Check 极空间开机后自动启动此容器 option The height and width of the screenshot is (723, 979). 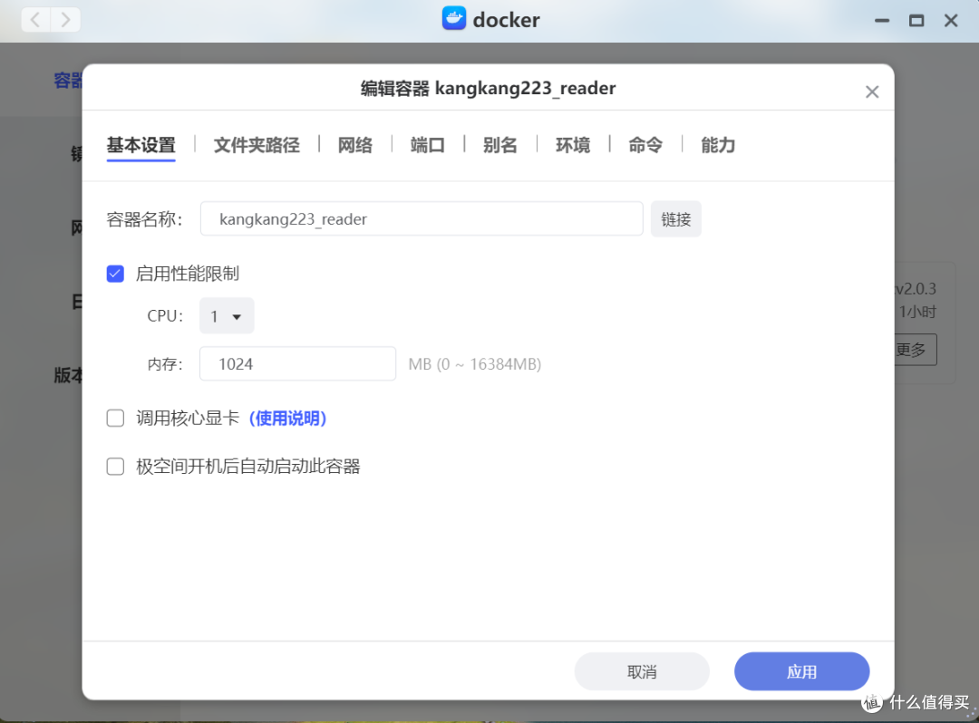click(x=115, y=466)
